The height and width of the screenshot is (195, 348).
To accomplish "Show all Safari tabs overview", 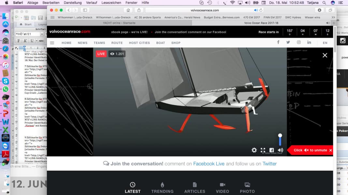I will [x=330, y=10].
